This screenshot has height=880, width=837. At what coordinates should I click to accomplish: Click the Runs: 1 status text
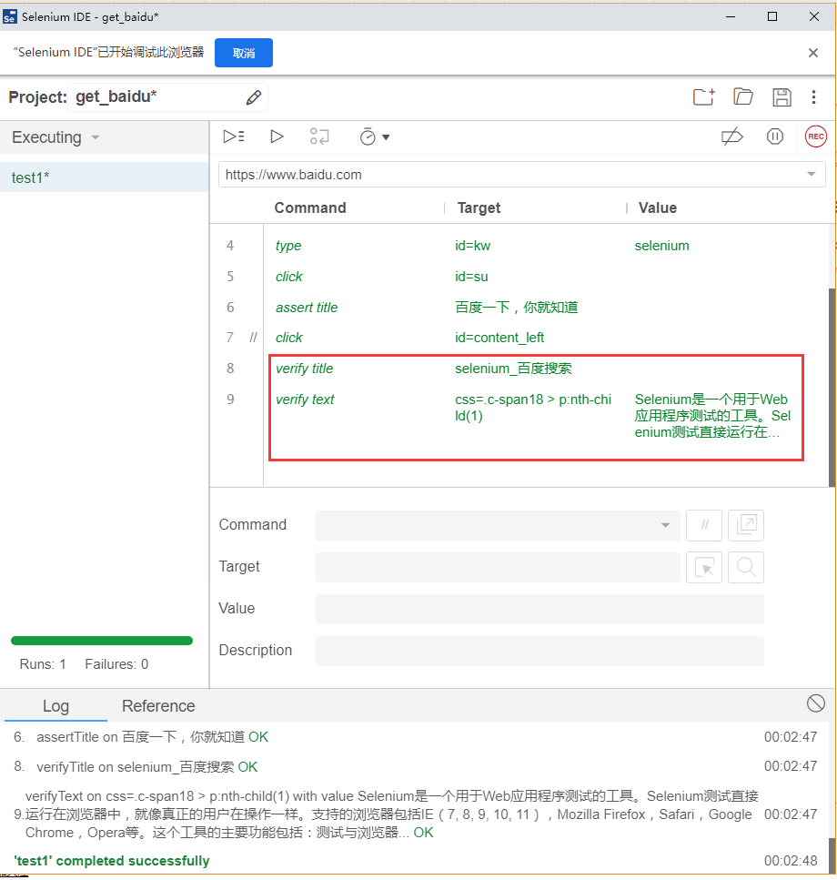coord(43,664)
